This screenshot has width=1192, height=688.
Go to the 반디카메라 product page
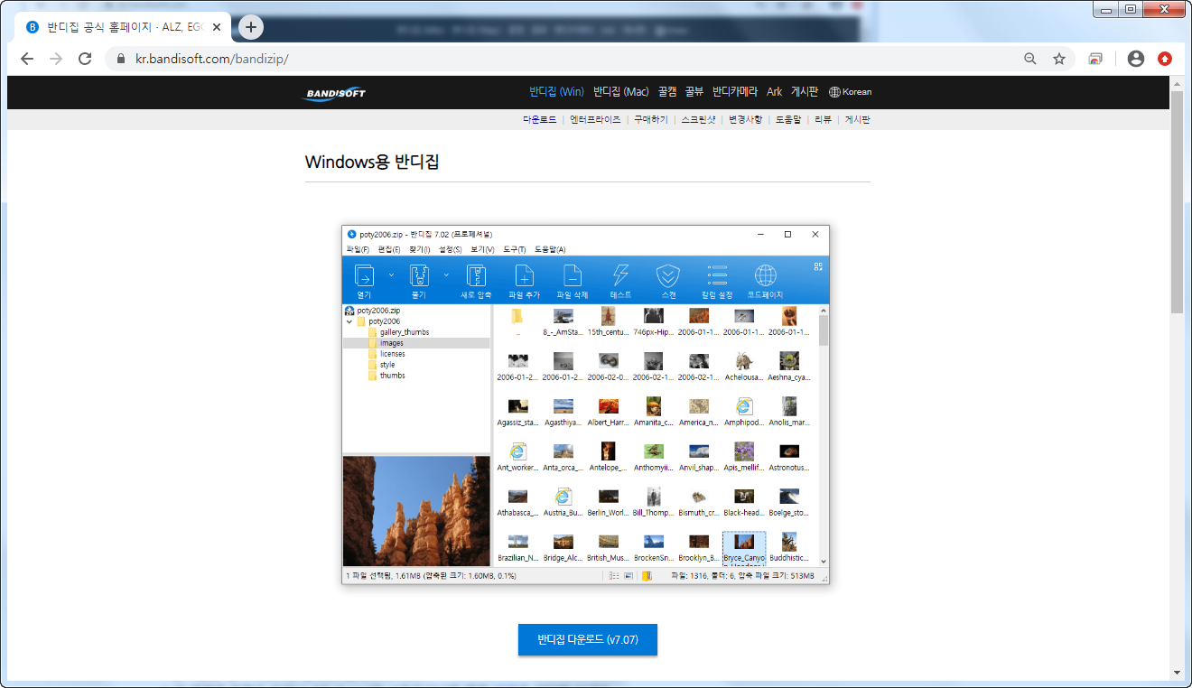(735, 91)
